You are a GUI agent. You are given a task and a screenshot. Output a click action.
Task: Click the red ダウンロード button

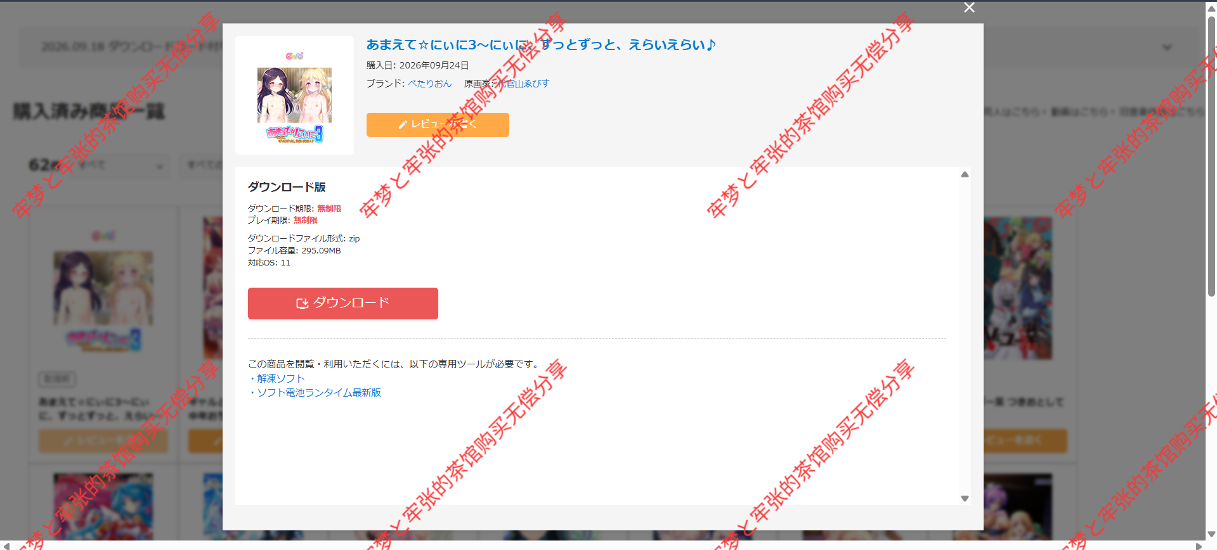click(342, 304)
